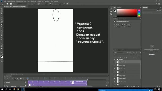Select the Horizontal Type tool

click(x=2, y=42)
